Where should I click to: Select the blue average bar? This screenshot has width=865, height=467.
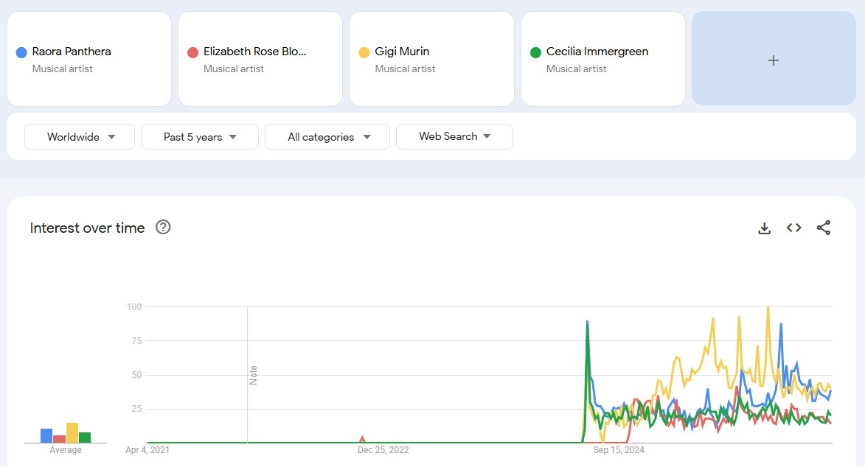pos(46,435)
